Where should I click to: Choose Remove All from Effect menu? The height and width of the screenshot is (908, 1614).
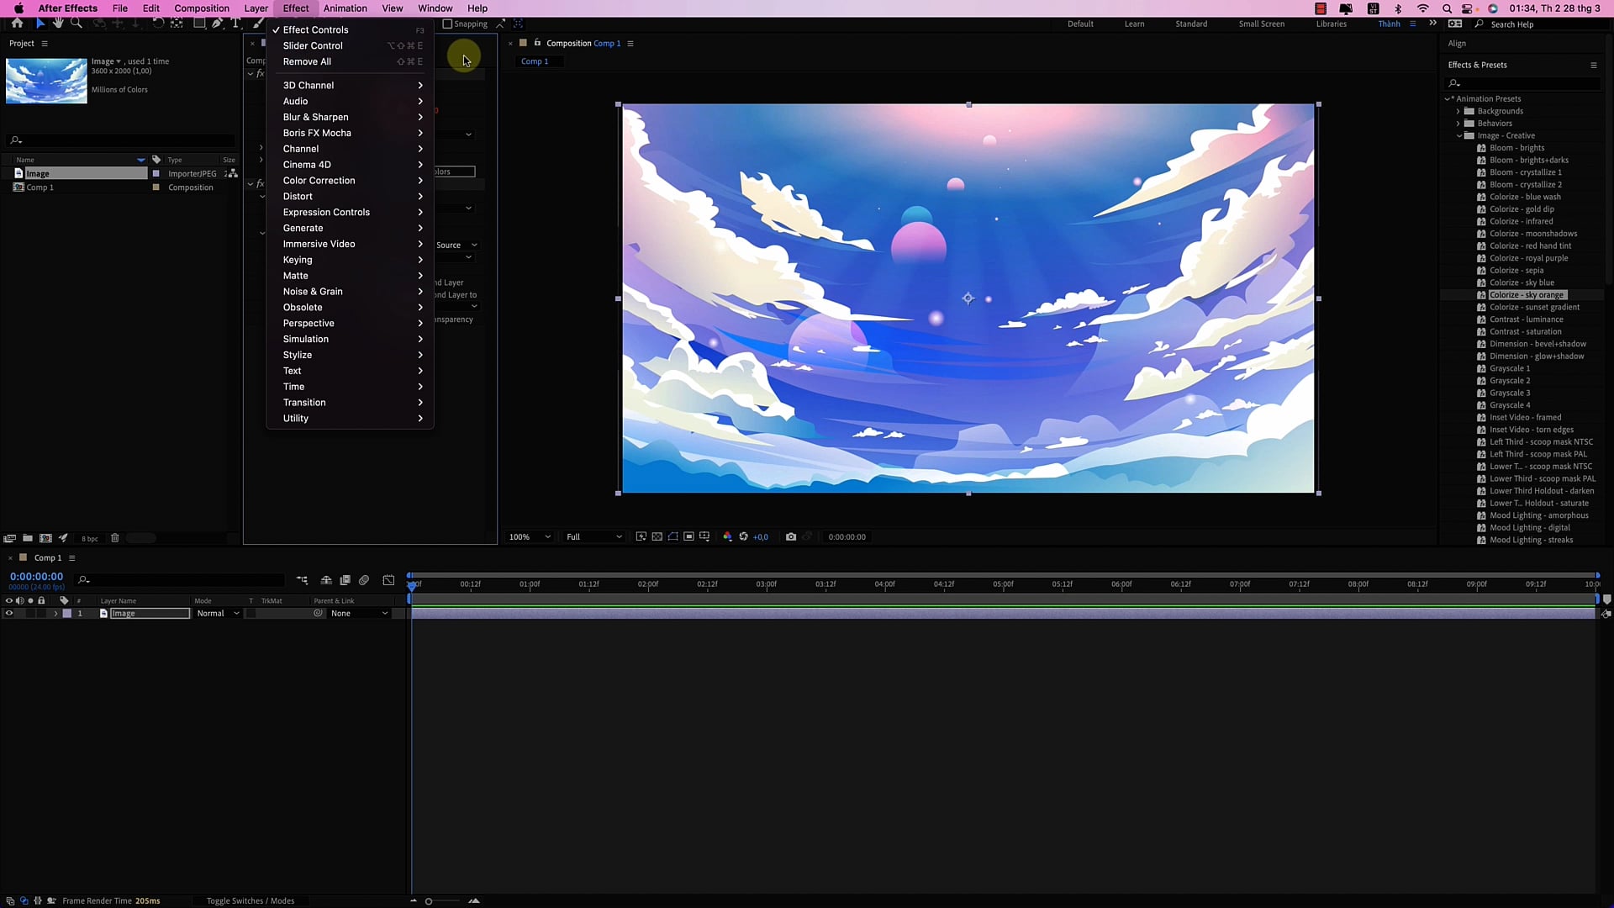349,61
